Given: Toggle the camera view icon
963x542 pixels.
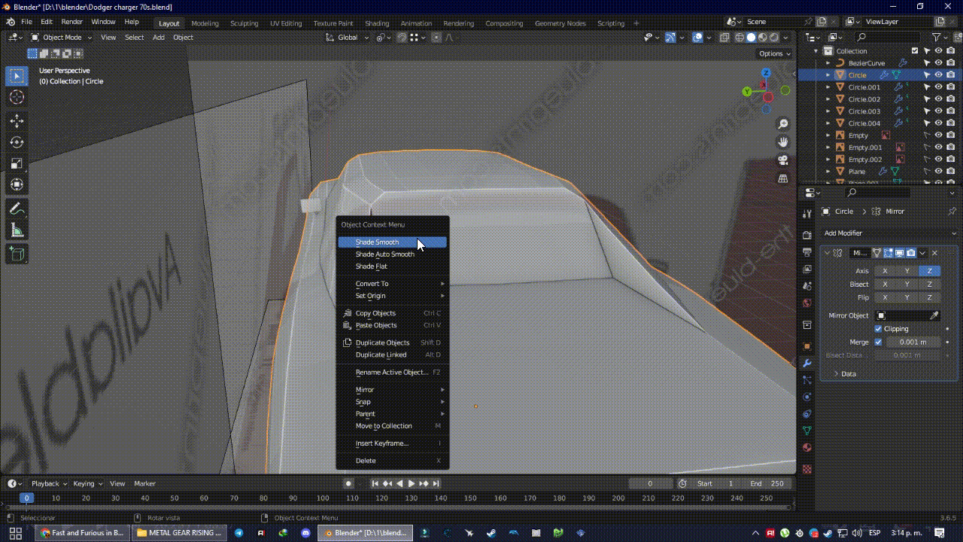Looking at the screenshot, I should click(x=783, y=160).
